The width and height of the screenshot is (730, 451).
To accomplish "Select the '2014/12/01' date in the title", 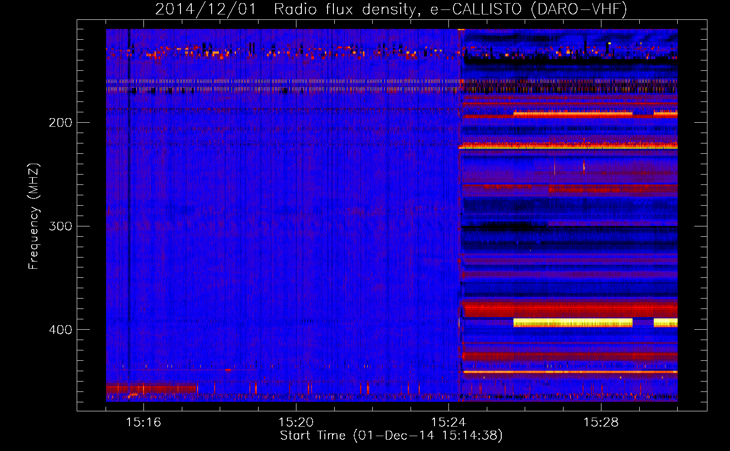I will coord(206,9).
